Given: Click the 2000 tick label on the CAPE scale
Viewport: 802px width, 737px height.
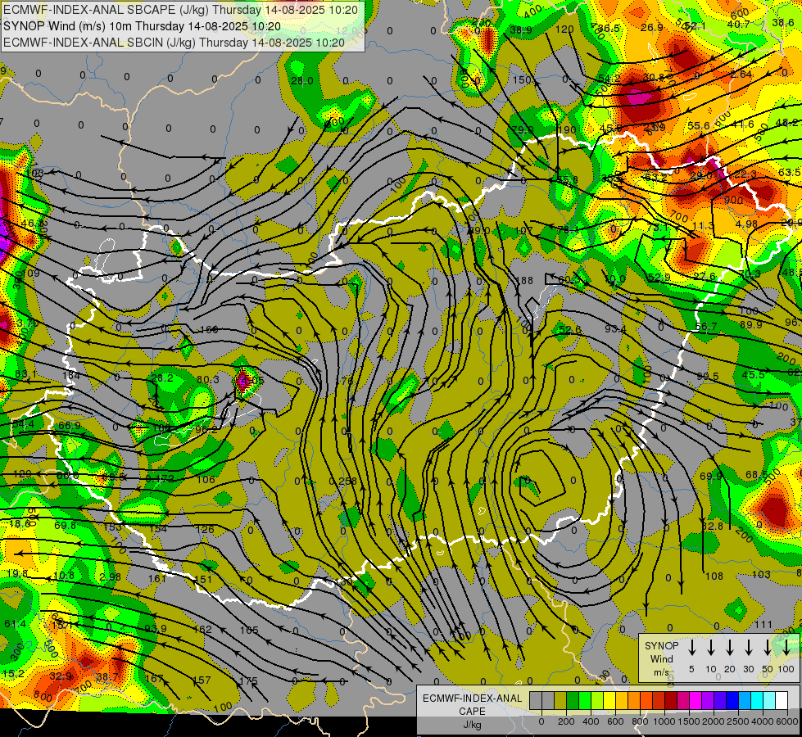Looking at the screenshot, I should pyautogui.click(x=714, y=721).
